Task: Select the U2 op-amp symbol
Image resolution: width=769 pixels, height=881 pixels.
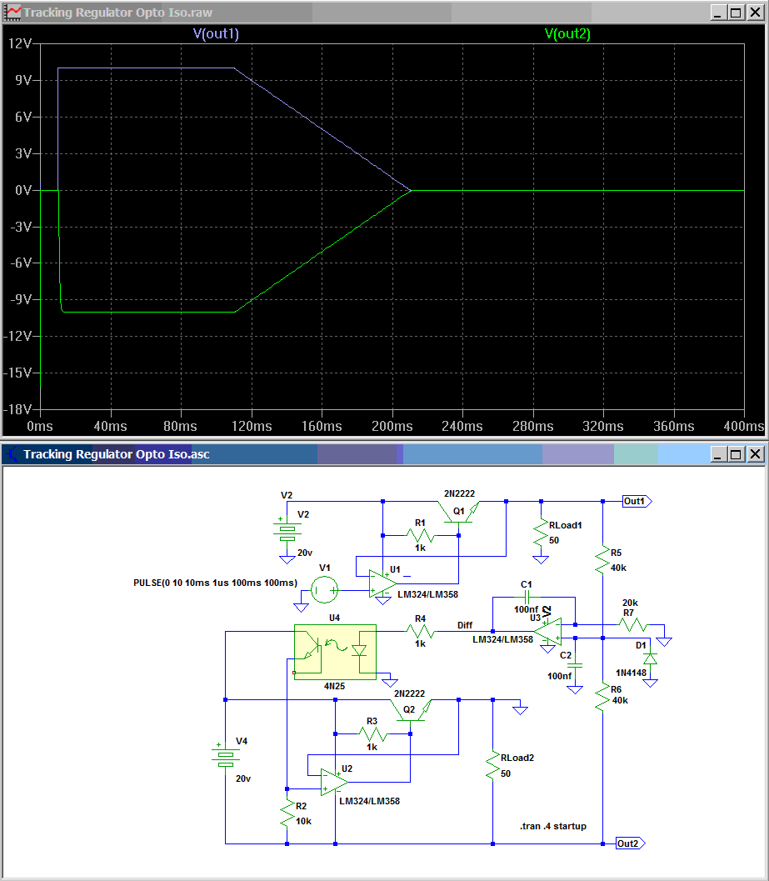Action: (x=335, y=782)
